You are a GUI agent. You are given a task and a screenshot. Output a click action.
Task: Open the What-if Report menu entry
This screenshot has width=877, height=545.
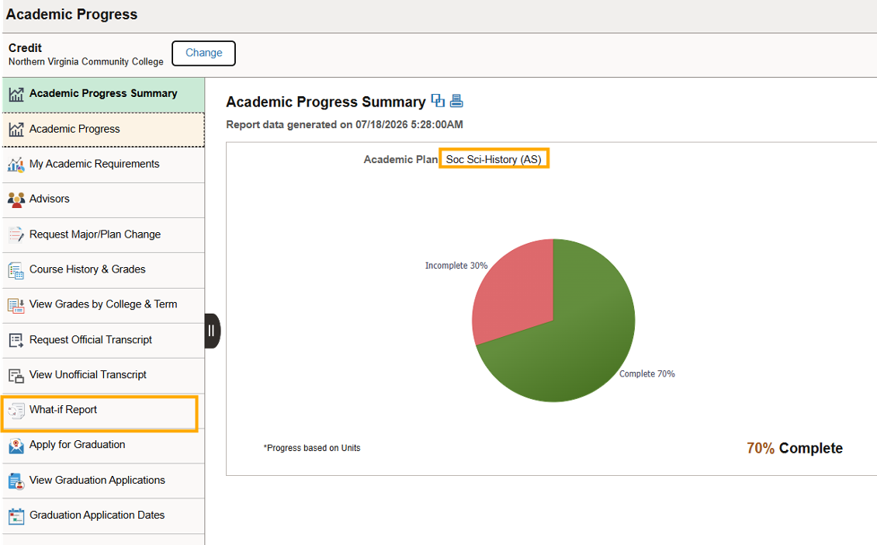click(x=99, y=414)
